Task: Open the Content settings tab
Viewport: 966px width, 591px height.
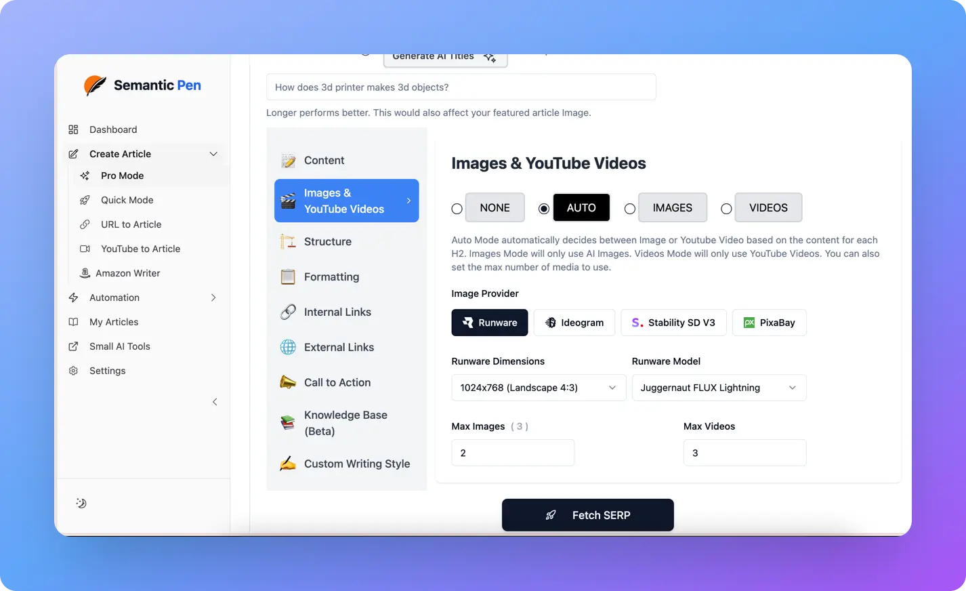Action: pos(347,161)
